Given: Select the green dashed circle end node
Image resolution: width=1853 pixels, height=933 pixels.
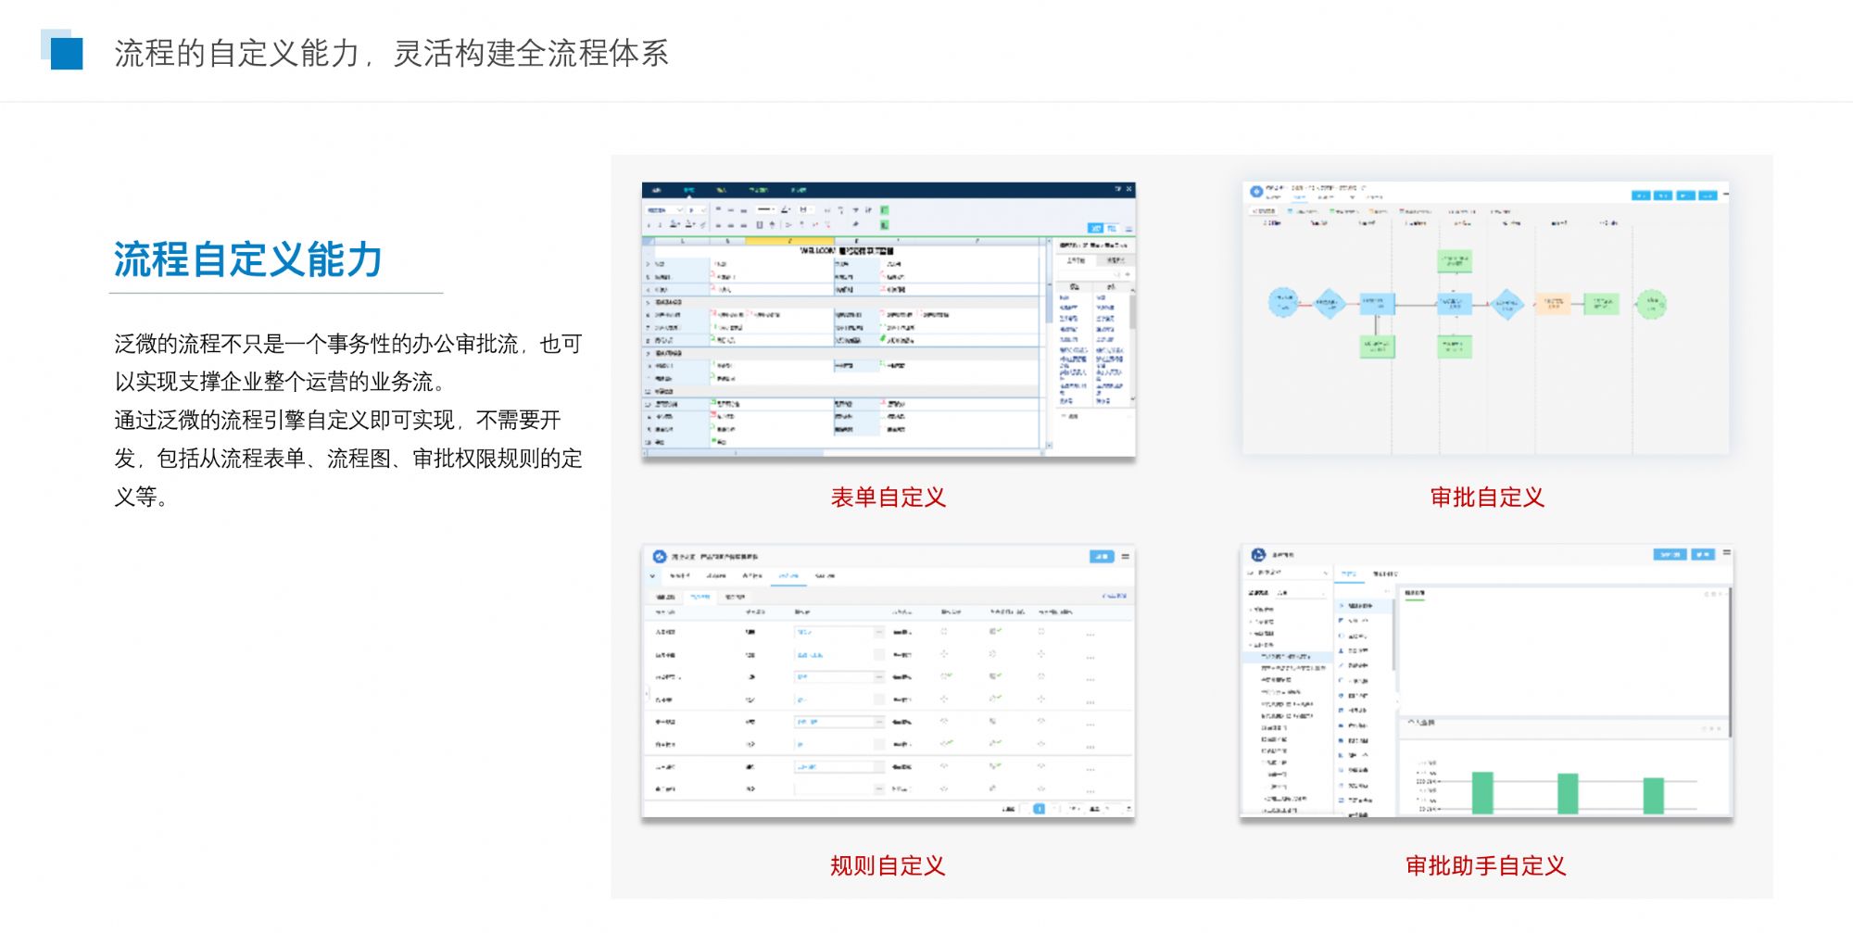Looking at the screenshot, I should [1650, 303].
